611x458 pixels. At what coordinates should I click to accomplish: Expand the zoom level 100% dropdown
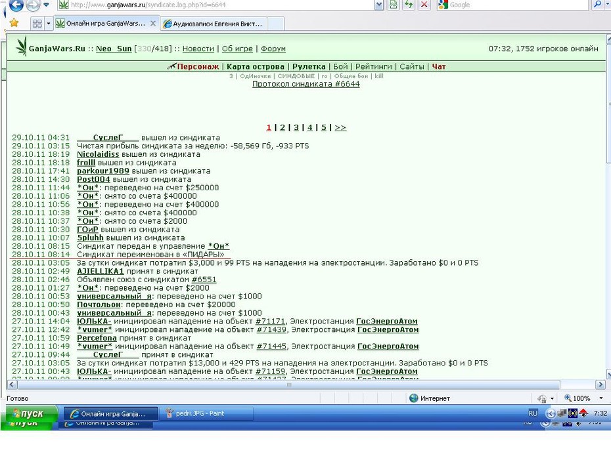pyautogui.click(x=601, y=398)
